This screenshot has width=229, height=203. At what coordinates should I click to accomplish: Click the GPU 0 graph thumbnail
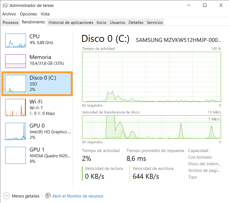pos(15,131)
